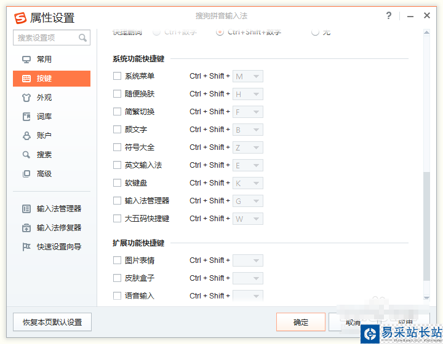The width and height of the screenshot is (443, 344).
Task: Start the 快速设置向导 from sidebar
Action: point(52,247)
